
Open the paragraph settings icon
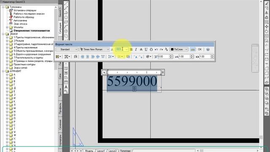(x=76, y=57)
